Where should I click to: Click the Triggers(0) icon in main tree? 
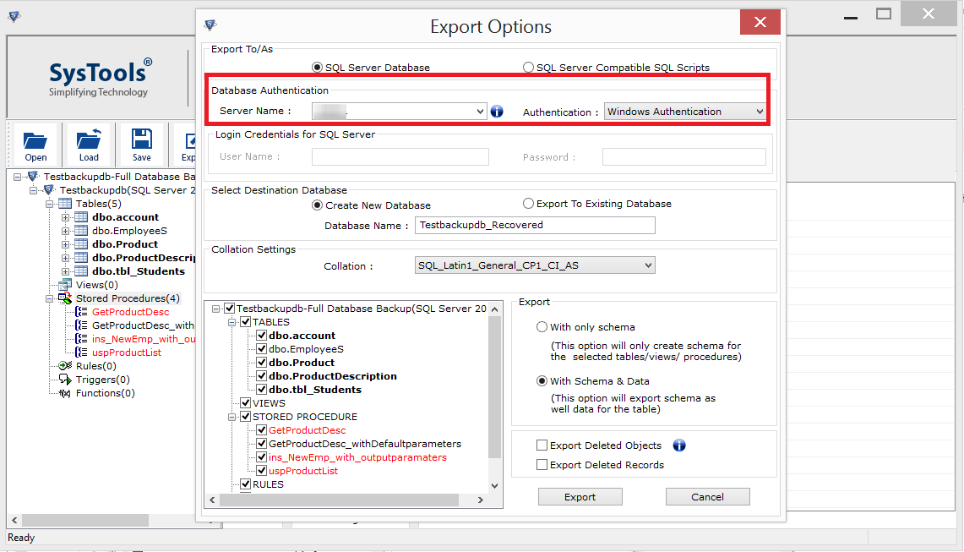pos(65,380)
